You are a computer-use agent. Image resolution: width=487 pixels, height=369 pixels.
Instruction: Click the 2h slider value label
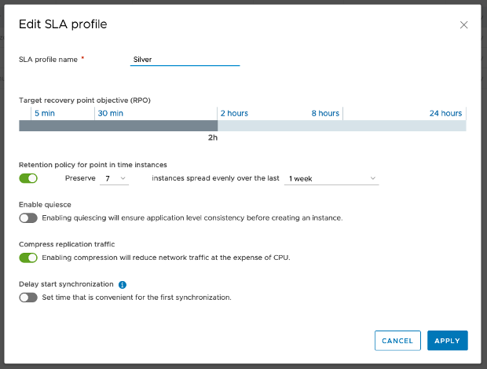point(212,138)
